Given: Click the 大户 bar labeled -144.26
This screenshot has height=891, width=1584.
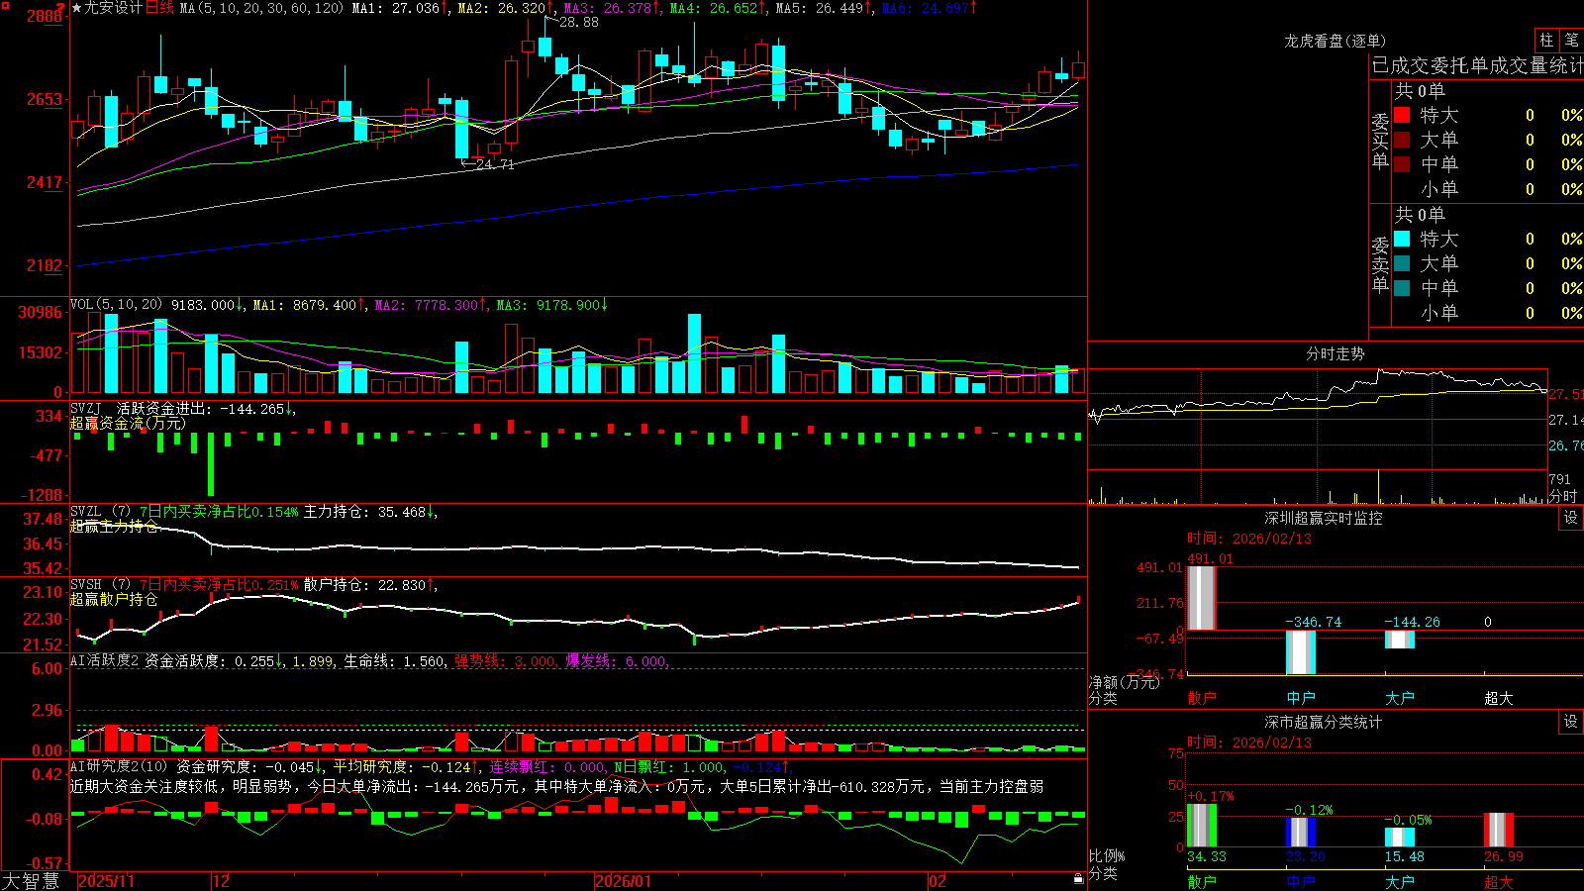Looking at the screenshot, I should tap(1400, 640).
